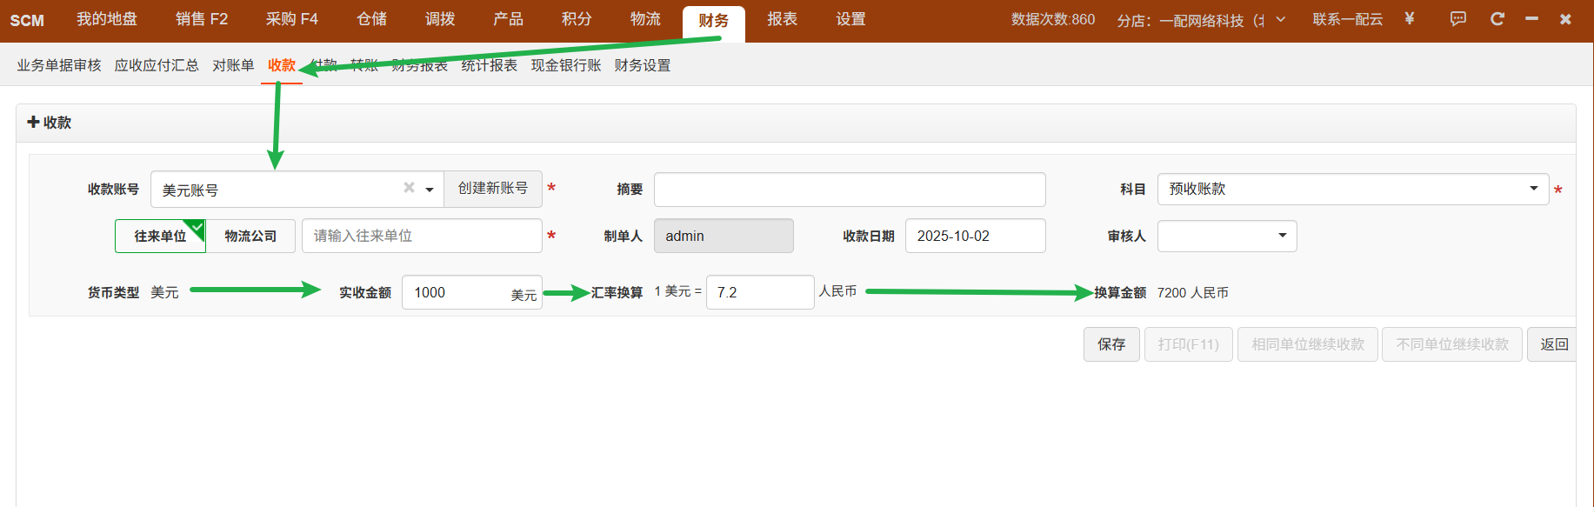Viewport: 1594px width, 507px height.
Task: Click the 汇率换算 rate field showing 7.2
Action: point(759,292)
